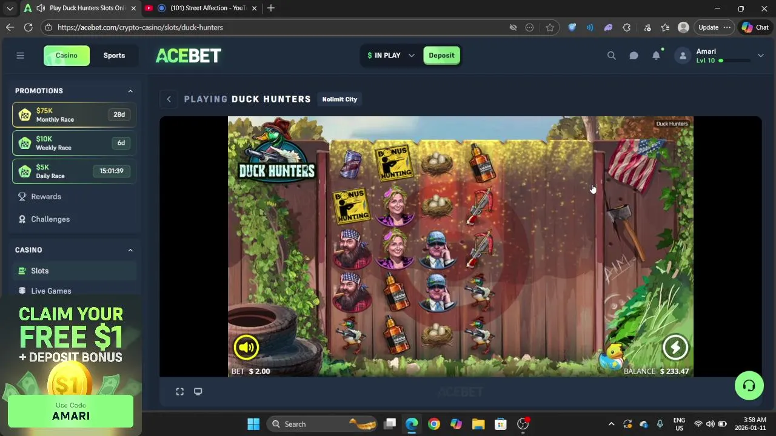Open live support headset button
The height and width of the screenshot is (436, 776).
pos(749,386)
